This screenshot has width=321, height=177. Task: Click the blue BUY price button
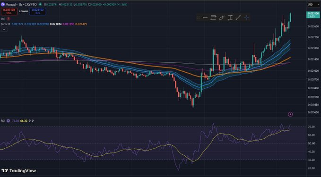tap(38, 11)
